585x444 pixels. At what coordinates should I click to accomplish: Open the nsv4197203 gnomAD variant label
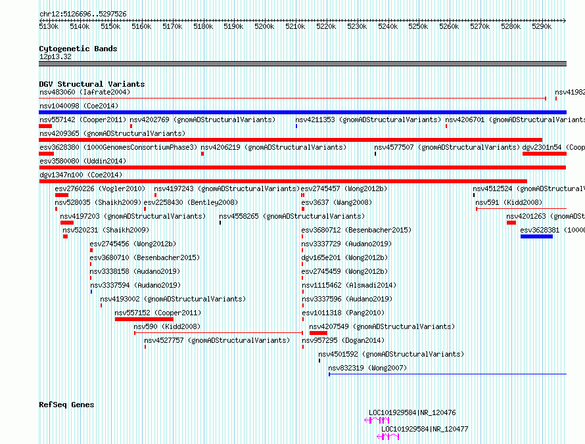tap(133, 216)
